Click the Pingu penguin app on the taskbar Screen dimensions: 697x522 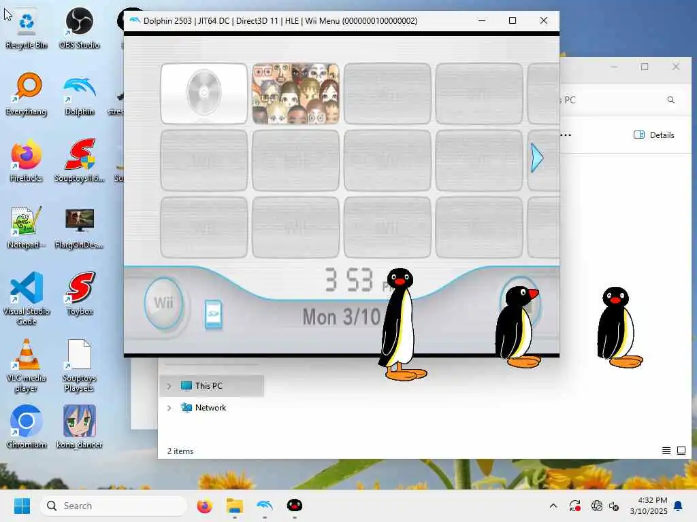click(294, 506)
